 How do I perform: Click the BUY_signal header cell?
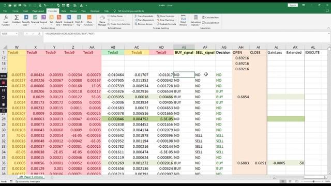pos(184,53)
